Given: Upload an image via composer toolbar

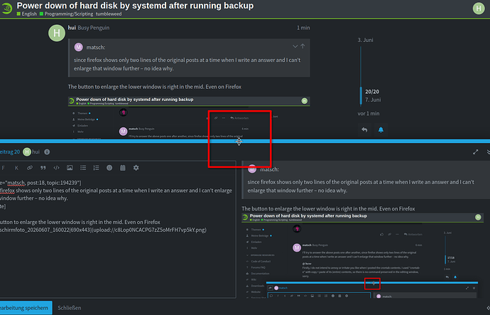Looking at the screenshot, I should tap(70, 168).
